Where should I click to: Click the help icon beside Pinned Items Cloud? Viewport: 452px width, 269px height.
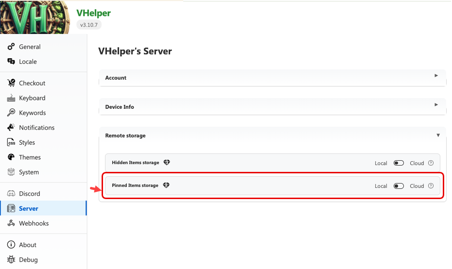coord(431,186)
